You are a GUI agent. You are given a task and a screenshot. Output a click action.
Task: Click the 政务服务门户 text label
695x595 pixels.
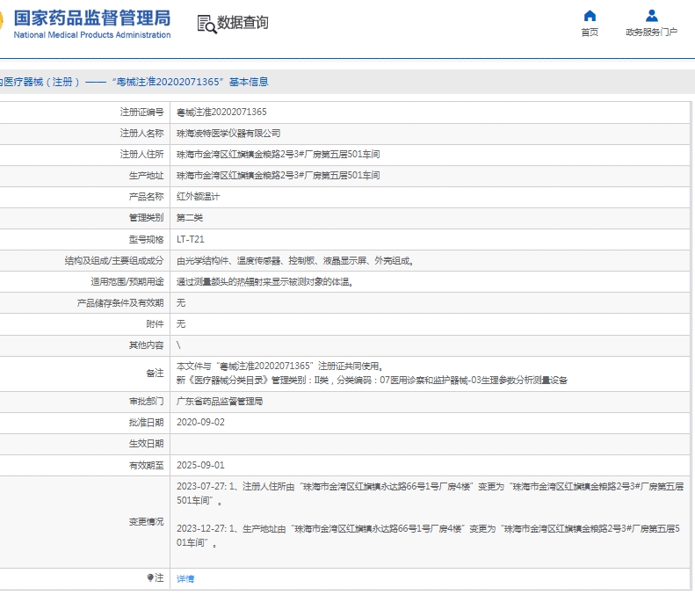pos(652,33)
